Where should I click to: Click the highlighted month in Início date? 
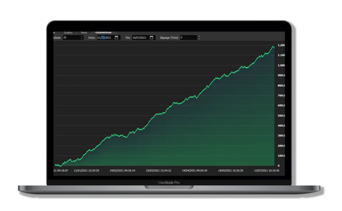point(103,38)
